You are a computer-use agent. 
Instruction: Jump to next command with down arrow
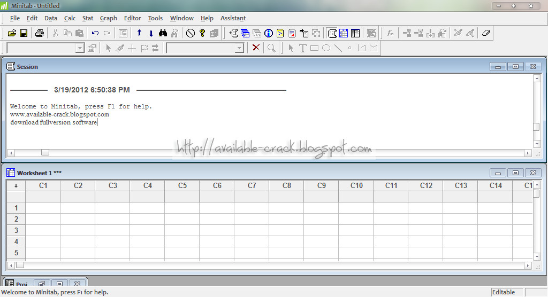click(x=151, y=33)
